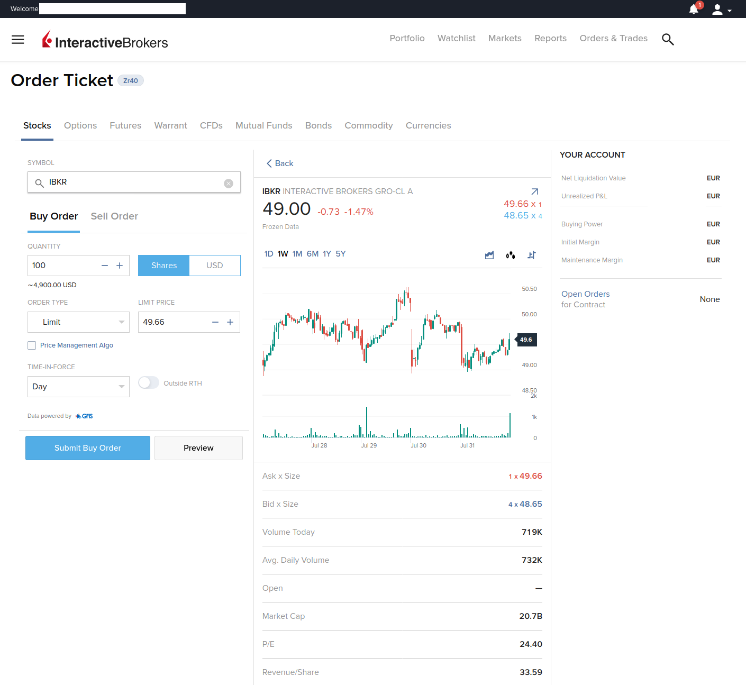The image size is (746, 685).
Task: Set chart range to 1D
Action: 269,254
